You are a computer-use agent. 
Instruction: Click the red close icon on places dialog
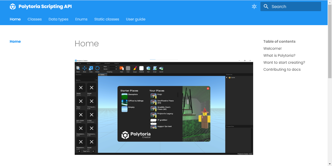coord(208,89)
